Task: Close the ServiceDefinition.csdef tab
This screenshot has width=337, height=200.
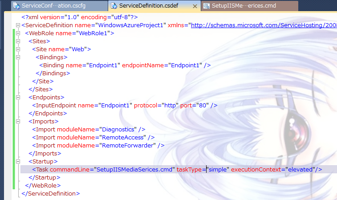Action: (195, 6)
